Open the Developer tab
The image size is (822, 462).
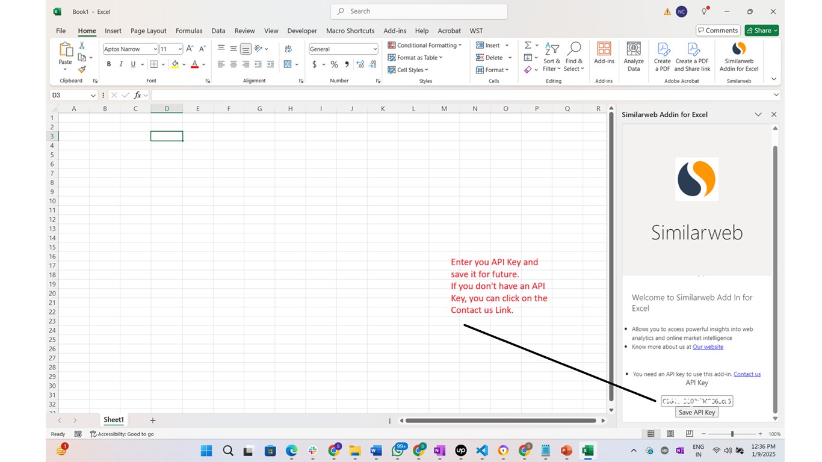[302, 31]
